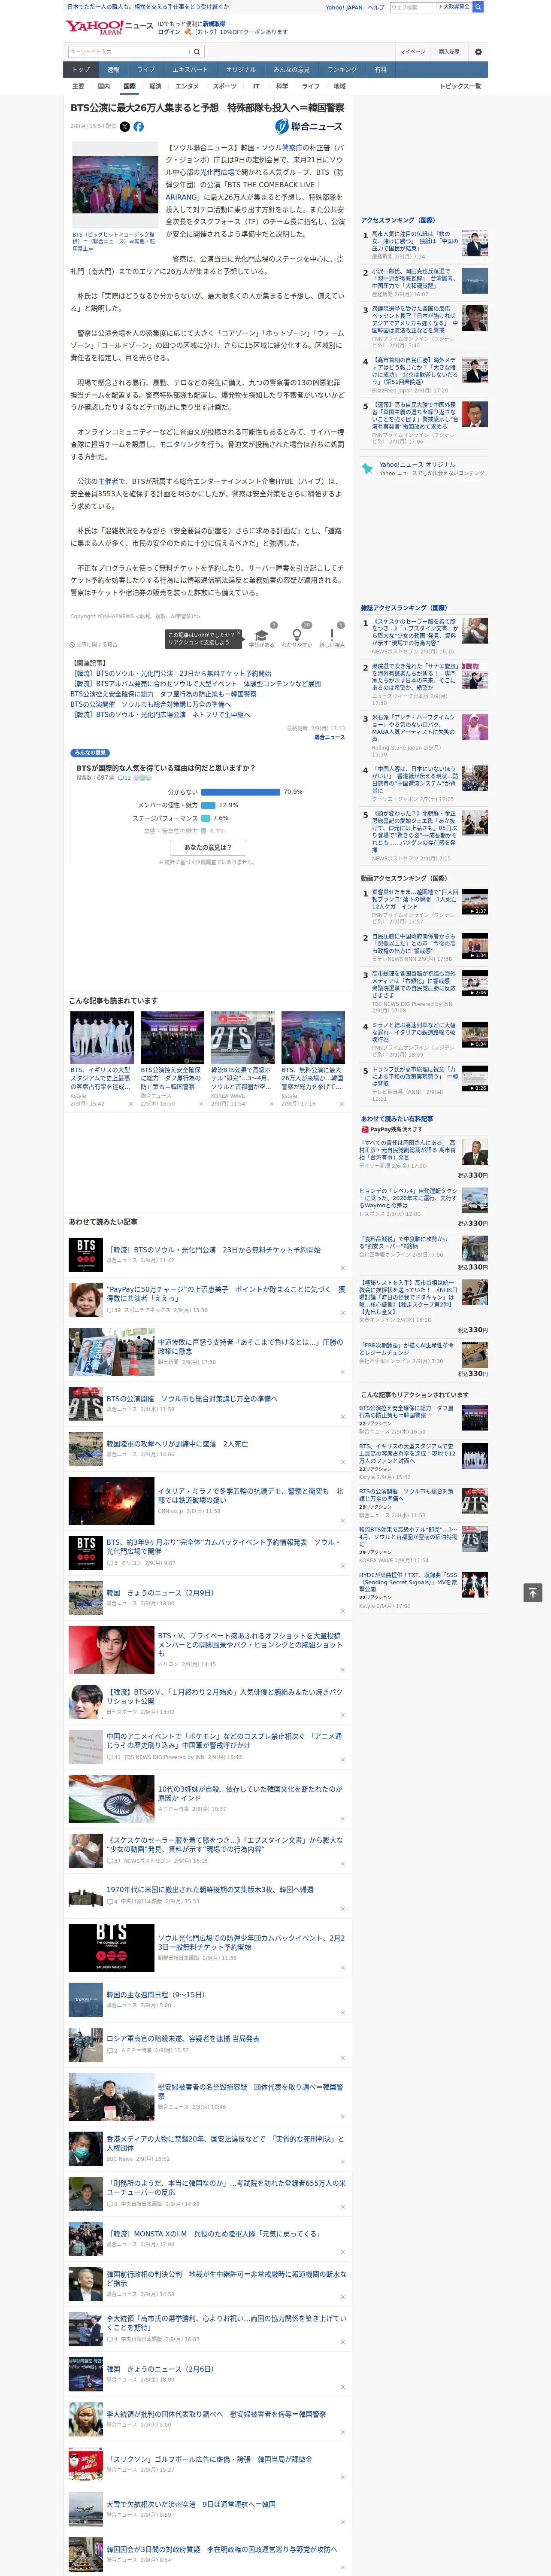Click the 12.9% メンバーの個性・魅力 poll bar
551x2576 pixels.
pyautogui.click(x=208, y=805)
